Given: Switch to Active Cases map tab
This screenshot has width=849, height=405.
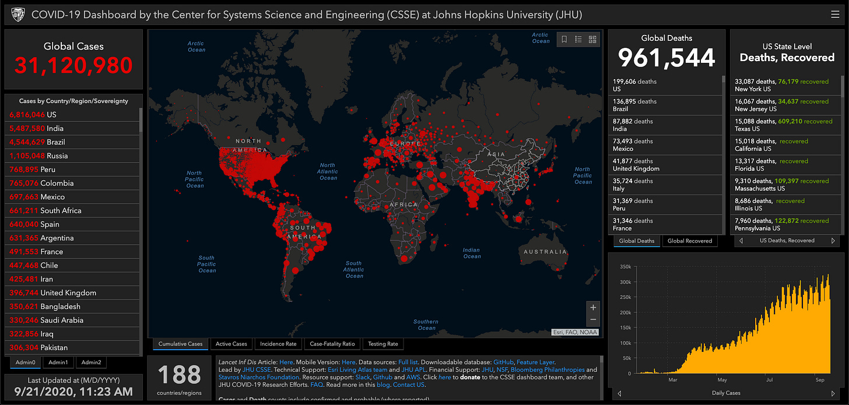Looking at the screenshot, I should (231, 344).
